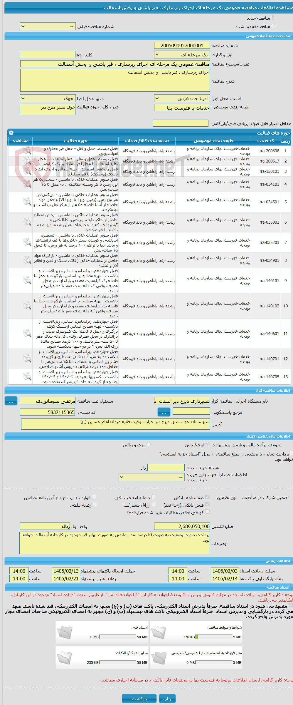Click the بازگشت back button

pyautogui.click(x=139, y=699)
